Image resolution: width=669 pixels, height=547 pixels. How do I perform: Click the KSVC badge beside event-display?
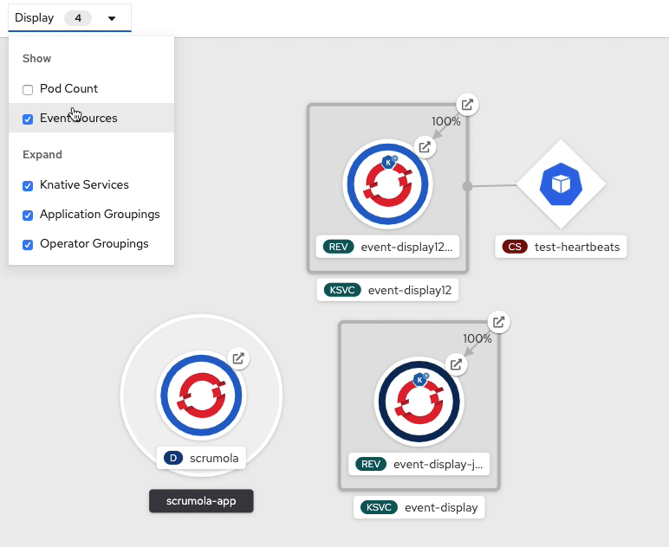[x=380, y=507]
